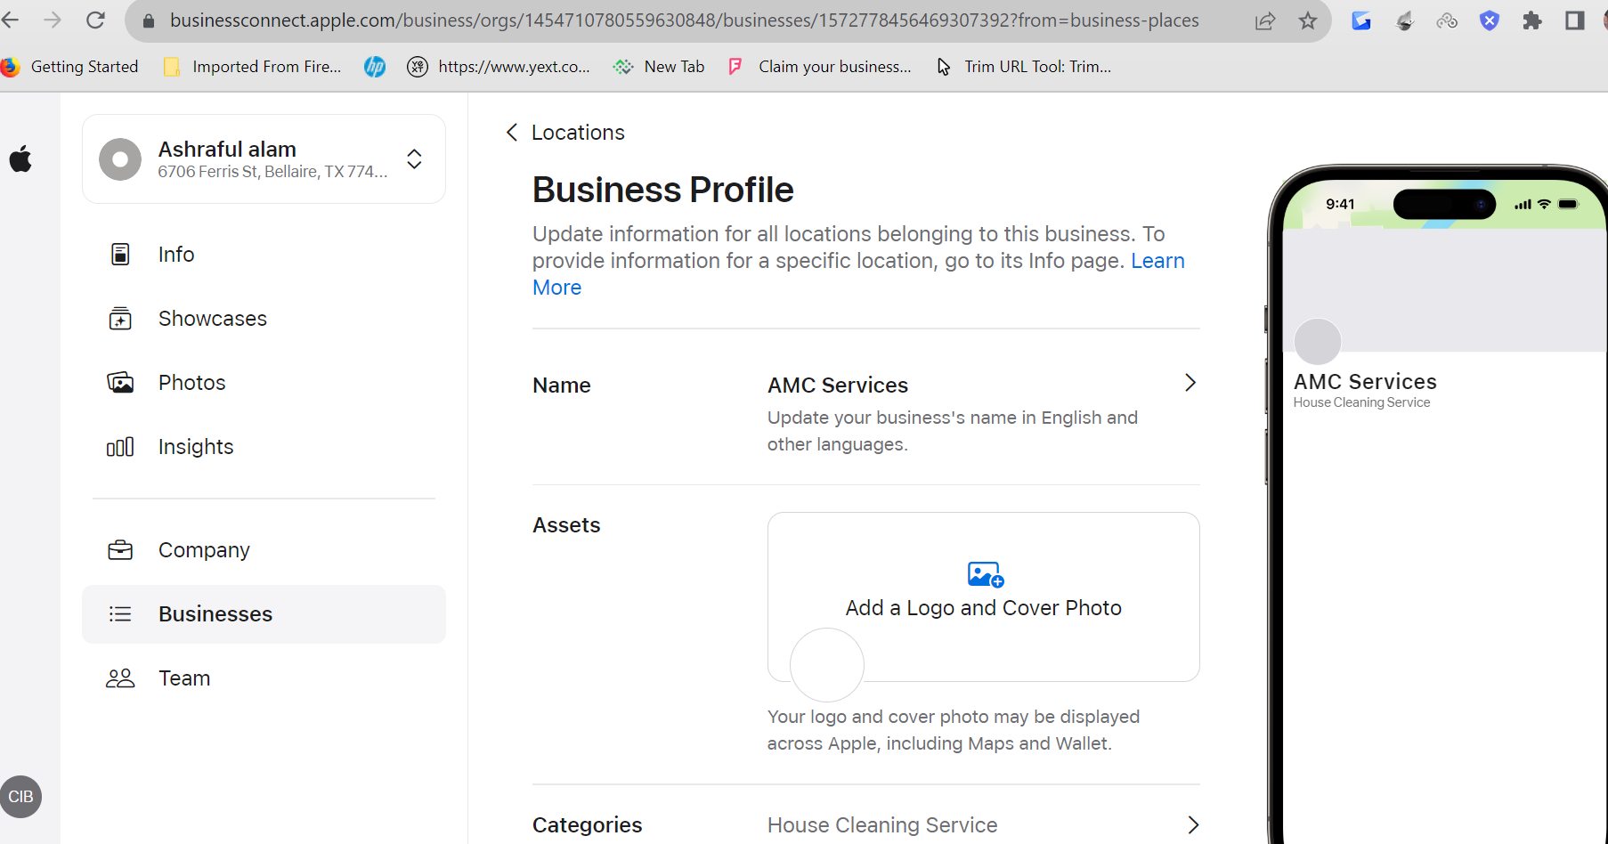Click the Business Profile heading
This screenshot has width=1608, height=844.
click(663, 190)
